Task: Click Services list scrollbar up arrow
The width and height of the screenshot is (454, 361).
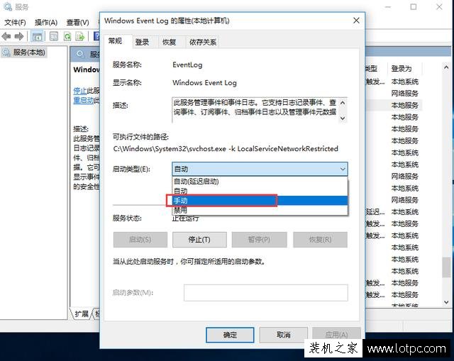Action: click(446, 67)
